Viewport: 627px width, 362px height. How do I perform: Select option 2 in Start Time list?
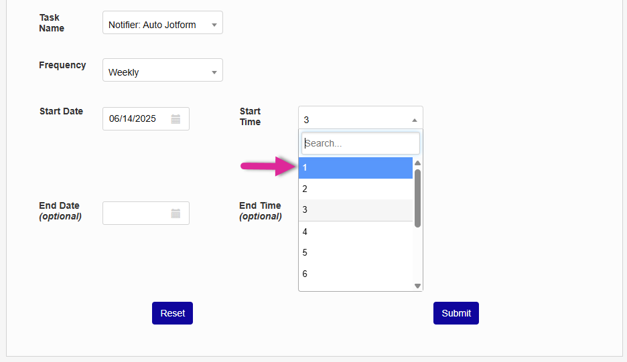click(x=355, y=189)
